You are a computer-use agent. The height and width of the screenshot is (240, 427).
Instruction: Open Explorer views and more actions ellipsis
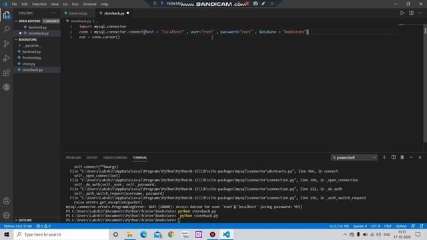[x=53, y=13]
